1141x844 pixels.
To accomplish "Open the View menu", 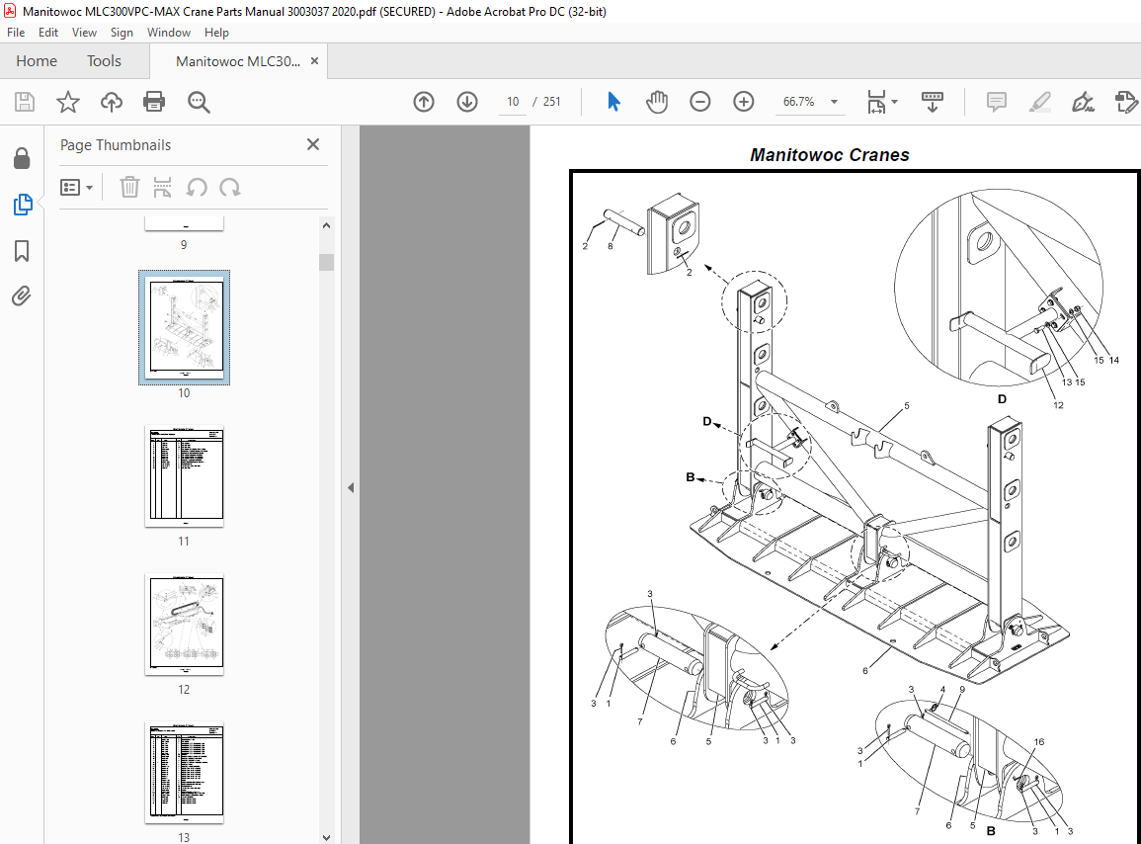I will [x=84, y=33].
